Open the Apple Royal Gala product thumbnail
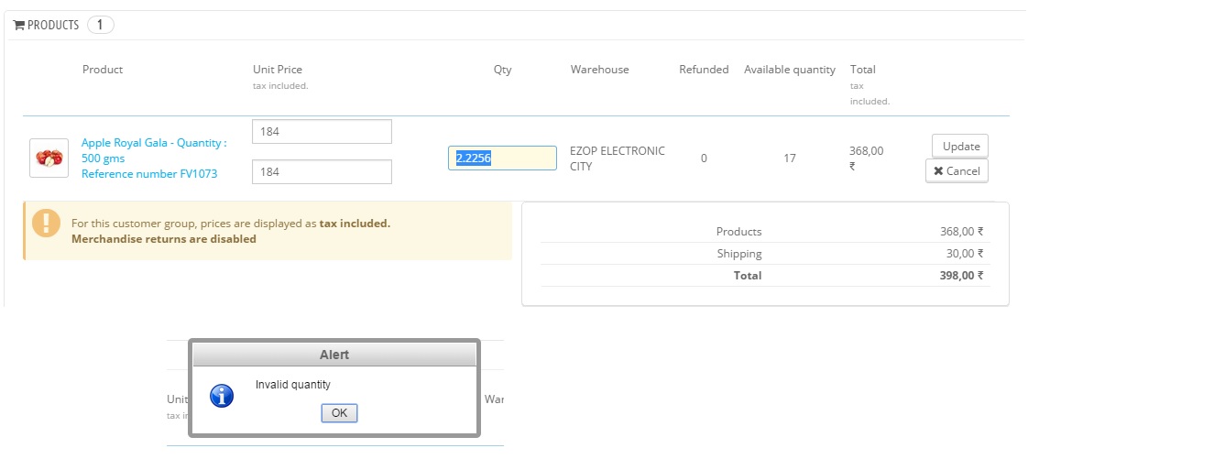Screen dimensions: 1214x470 [x=49, y=158]
